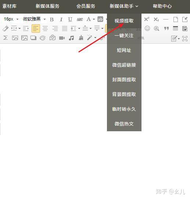
Task: Insert a single image
Action: click(15, 38)
